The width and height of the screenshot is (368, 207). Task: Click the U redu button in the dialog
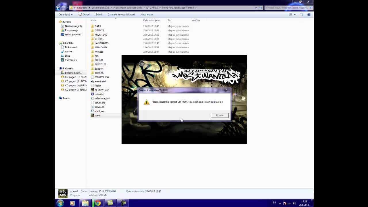point(220,115)
